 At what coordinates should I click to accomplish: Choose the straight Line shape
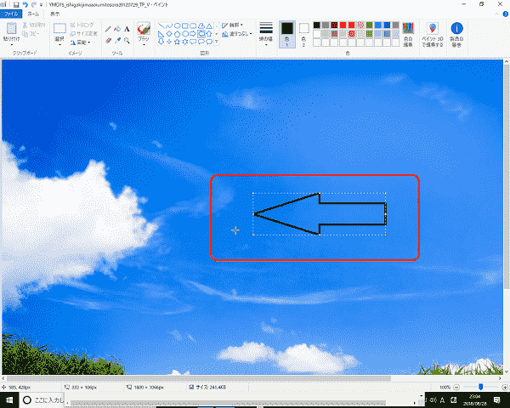(x=161, y=25)
